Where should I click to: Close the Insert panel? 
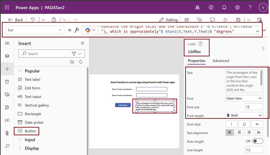click(x=83, y=43)
